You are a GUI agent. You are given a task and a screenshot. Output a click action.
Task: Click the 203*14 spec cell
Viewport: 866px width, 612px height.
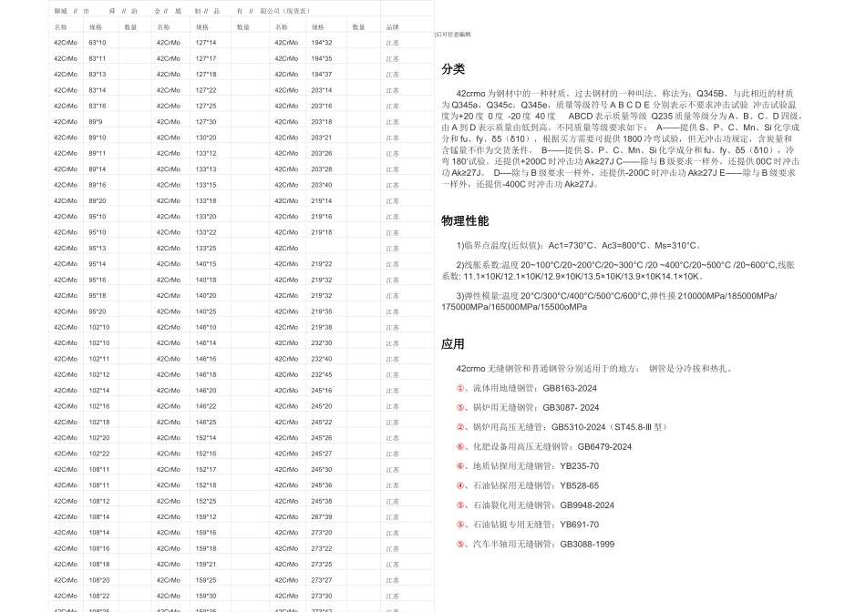coord(322,90)
